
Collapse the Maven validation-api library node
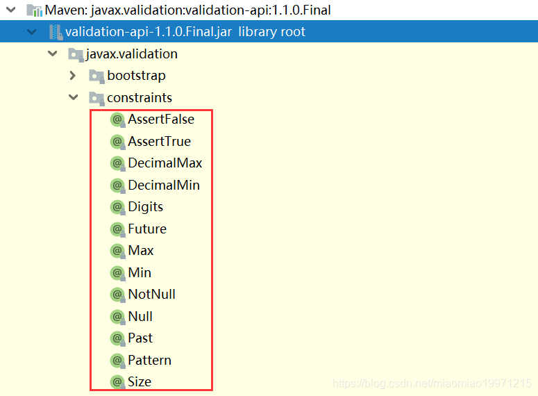pos(11,10)
